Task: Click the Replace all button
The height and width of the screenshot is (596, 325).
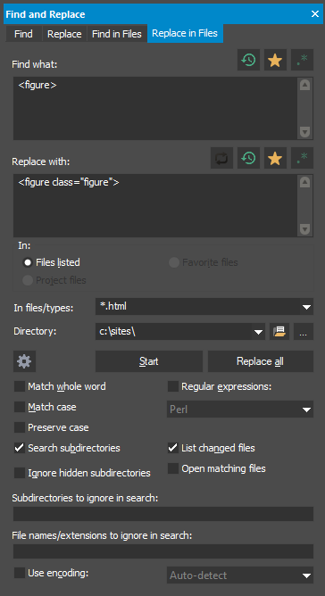Action: [x=261, y=361]
